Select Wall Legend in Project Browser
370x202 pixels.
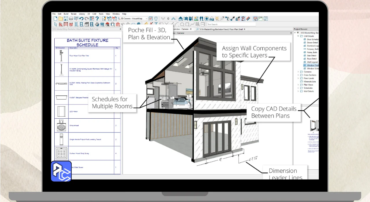312,62
